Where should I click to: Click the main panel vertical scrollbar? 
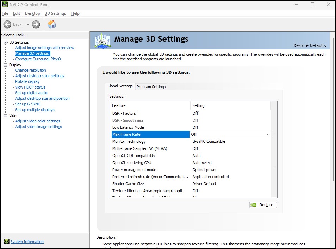(333, 109)
